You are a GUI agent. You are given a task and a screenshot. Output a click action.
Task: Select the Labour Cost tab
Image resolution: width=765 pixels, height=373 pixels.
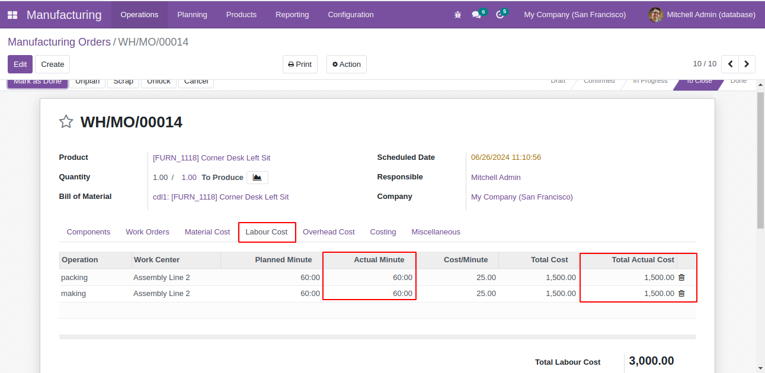[267, 232]
